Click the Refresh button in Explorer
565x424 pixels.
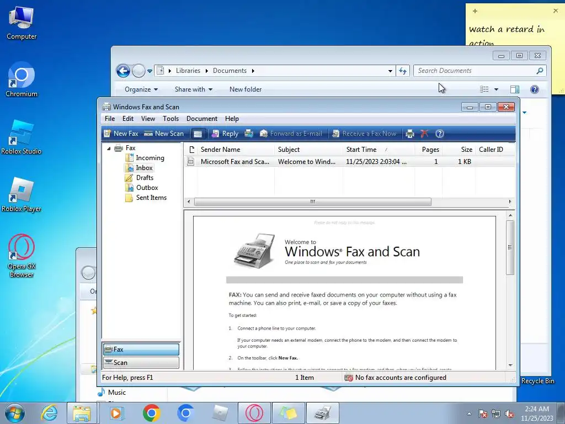402,71
